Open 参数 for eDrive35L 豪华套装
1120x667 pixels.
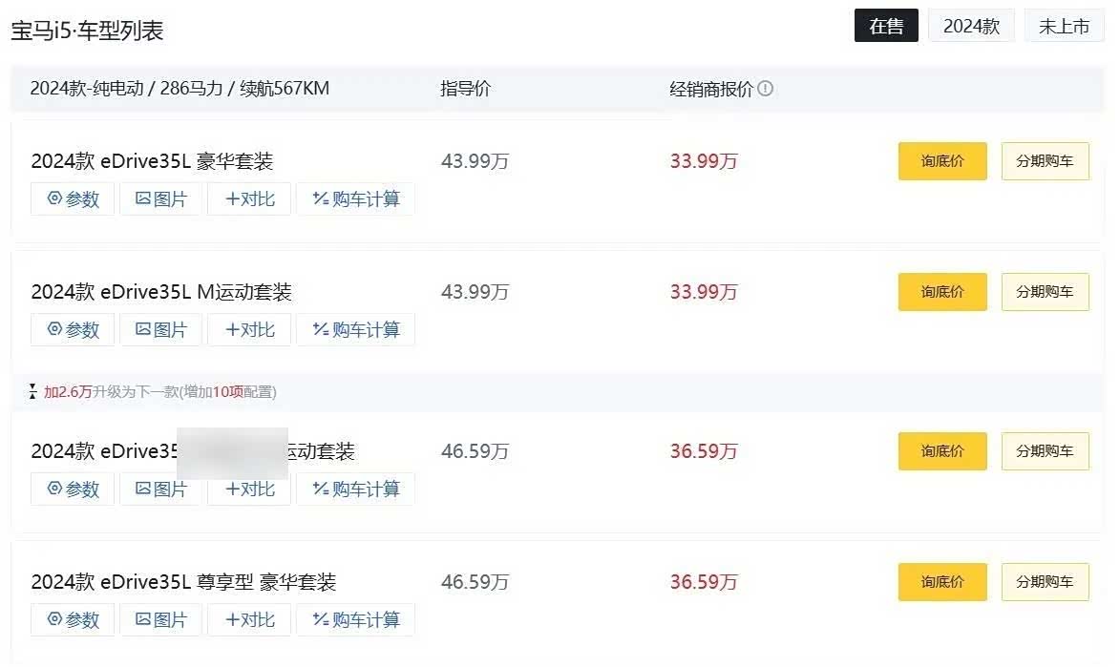(x=73, y=199)
